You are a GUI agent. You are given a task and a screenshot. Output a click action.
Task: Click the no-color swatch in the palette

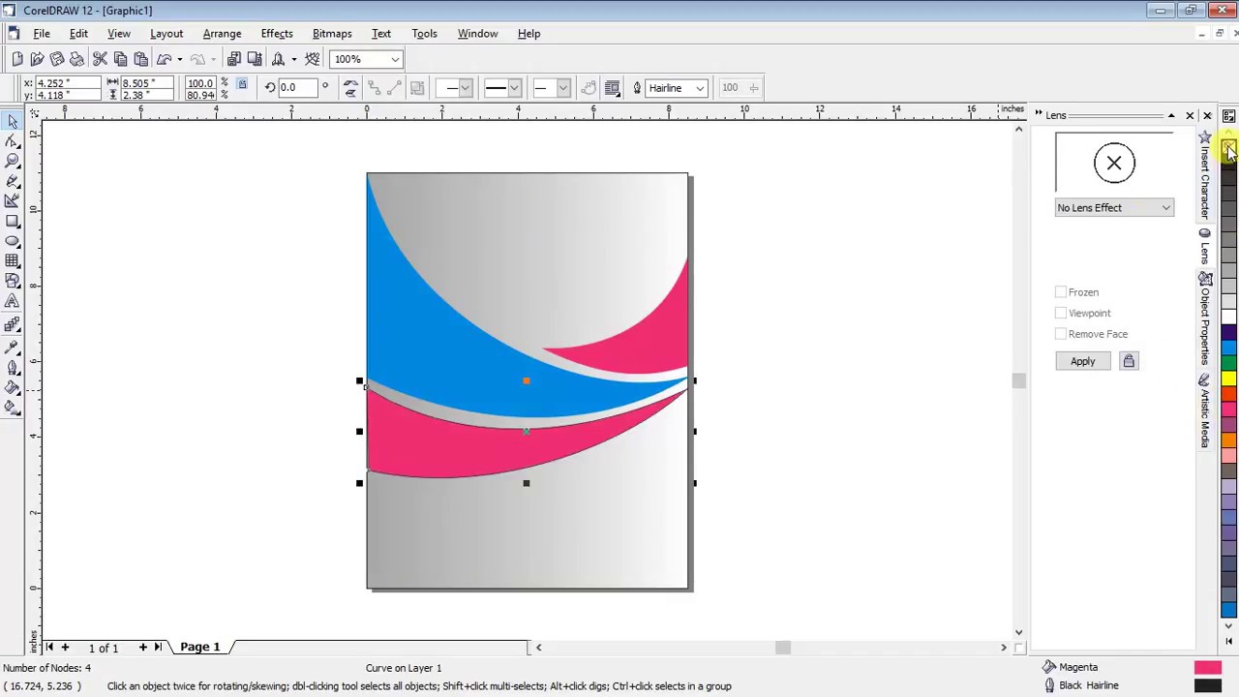coord(1228,148)
